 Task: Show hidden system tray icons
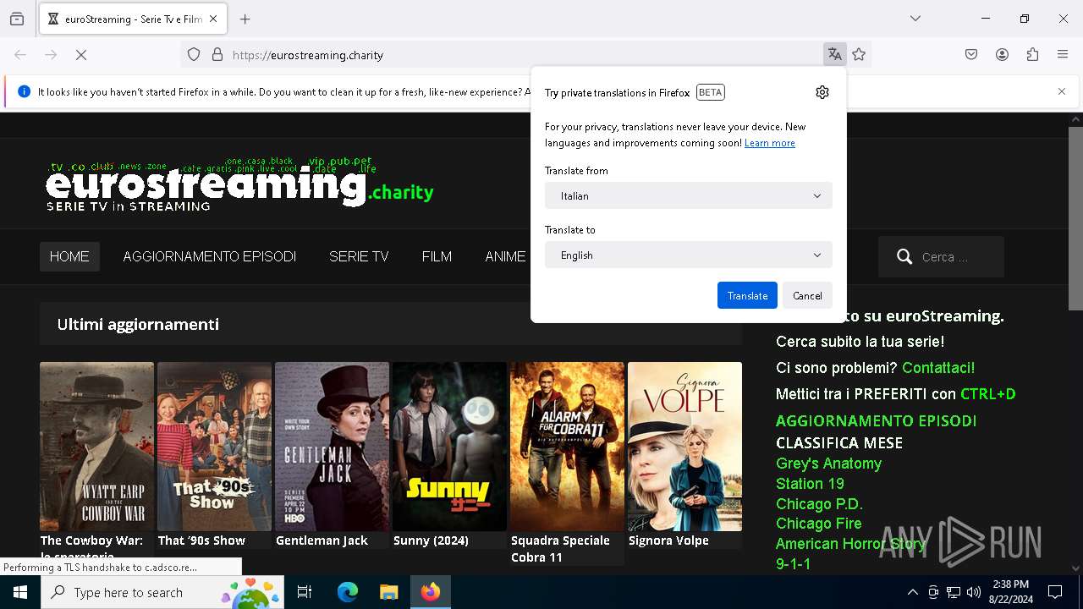[912, 592]
